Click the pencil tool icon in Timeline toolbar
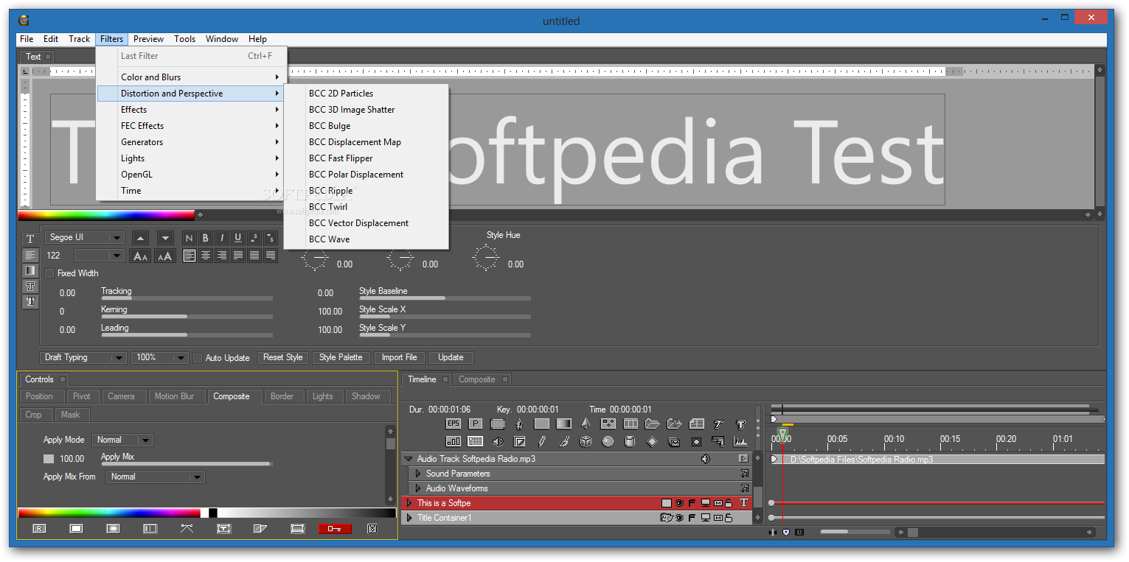The width and height of the screenshot is (1129, 562). point(542,441)
